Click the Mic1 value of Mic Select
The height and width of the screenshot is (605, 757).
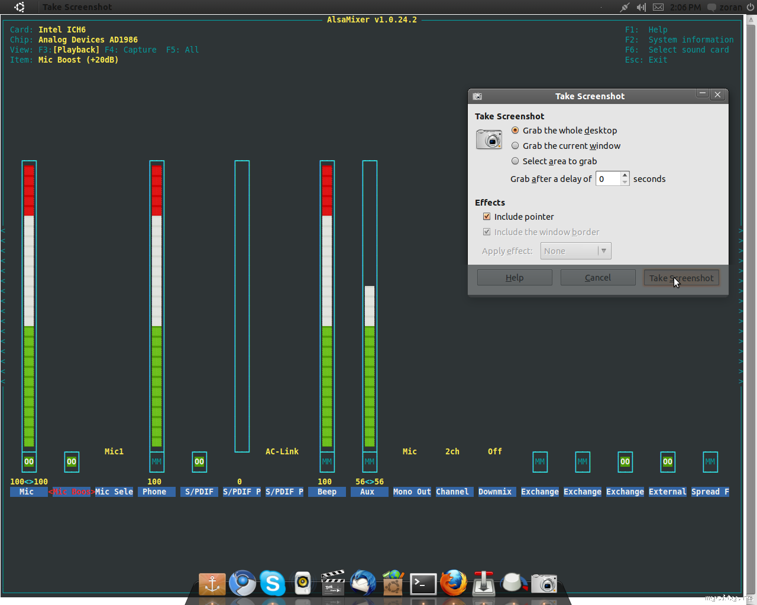(114, 451)
